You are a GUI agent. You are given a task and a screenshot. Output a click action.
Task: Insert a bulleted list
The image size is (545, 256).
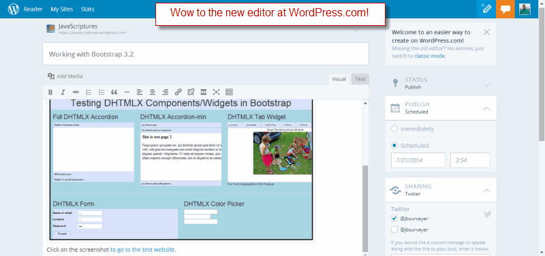pyautogui.click(x=89, y=92)
